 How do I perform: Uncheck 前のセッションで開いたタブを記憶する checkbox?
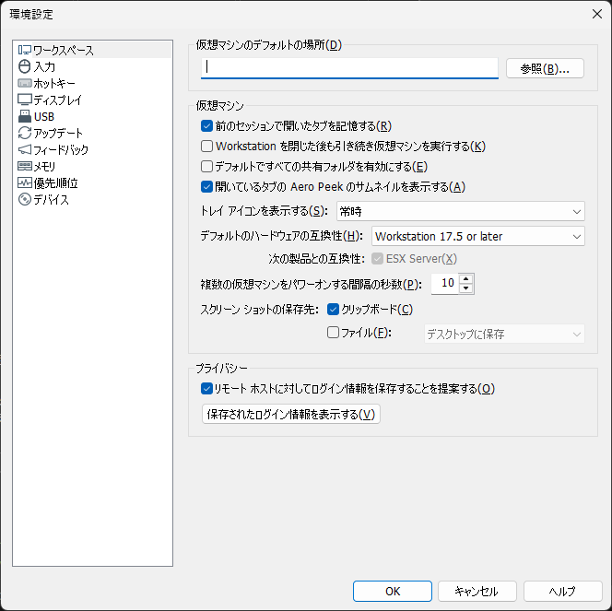206,126
